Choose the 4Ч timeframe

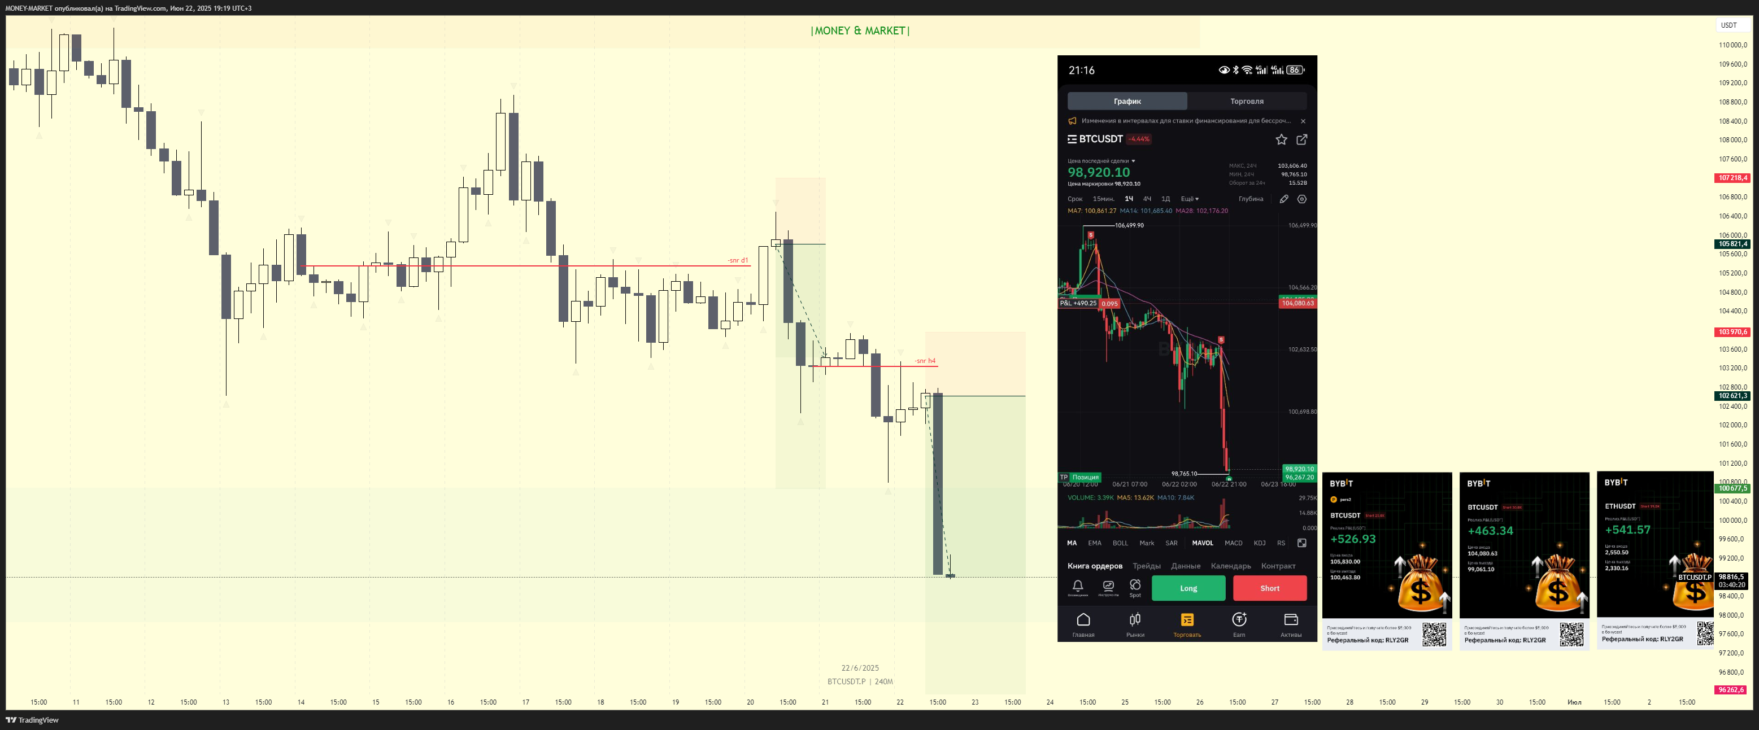[1147, 199]
